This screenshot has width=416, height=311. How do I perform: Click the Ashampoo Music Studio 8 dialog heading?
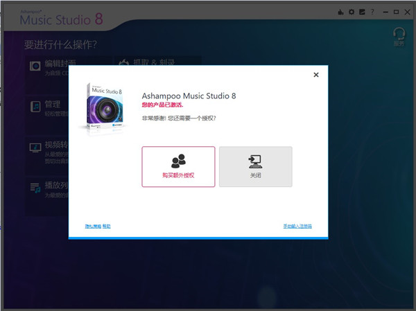pos(189,96)
